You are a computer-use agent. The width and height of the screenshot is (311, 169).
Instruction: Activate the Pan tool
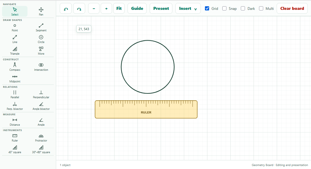tap(41, 11)
